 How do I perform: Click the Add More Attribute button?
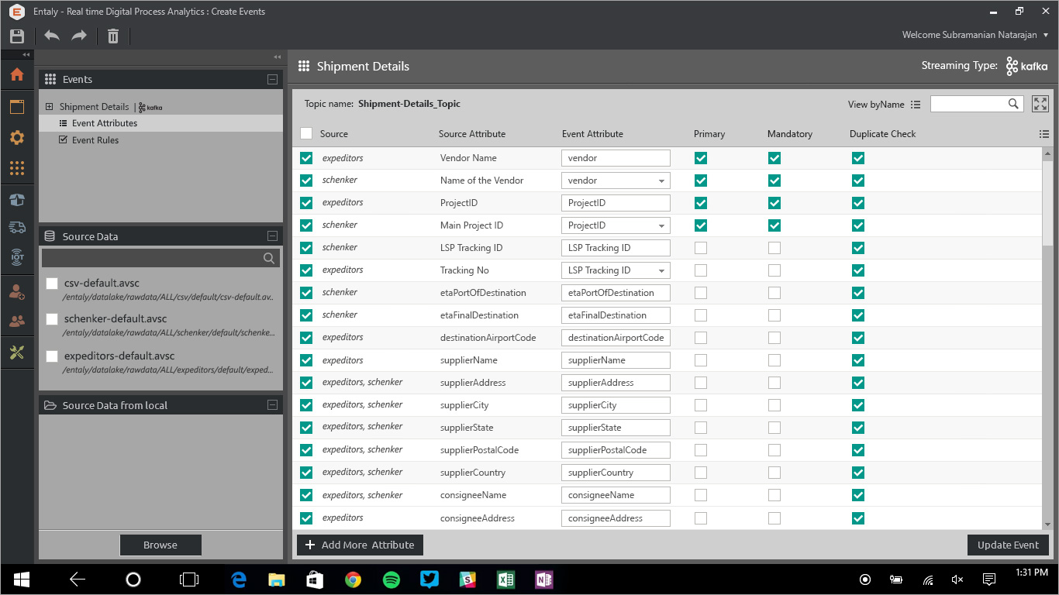360,545
